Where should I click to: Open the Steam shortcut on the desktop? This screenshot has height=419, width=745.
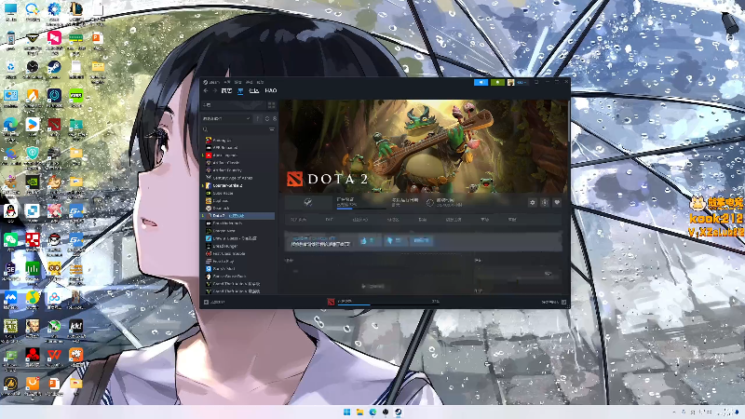tap(54, 70)
